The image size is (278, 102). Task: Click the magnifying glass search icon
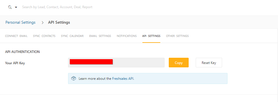[x=10, y=7]
